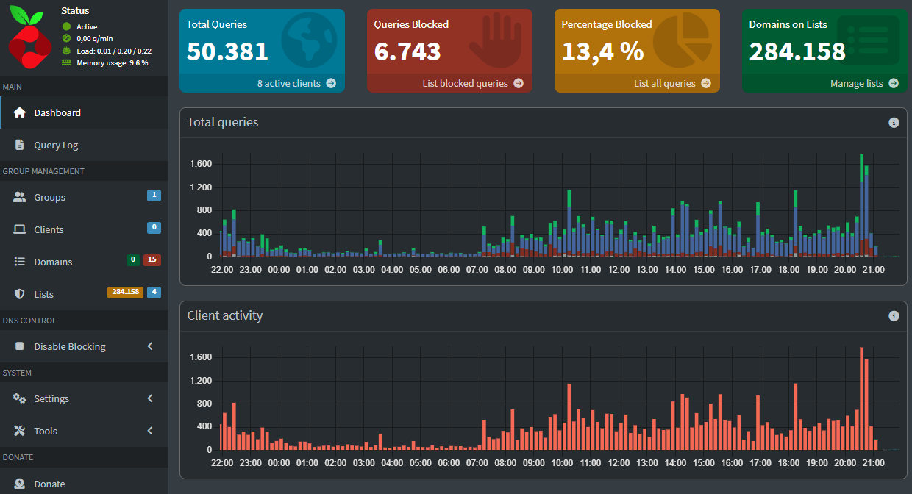Go to the Clients page
This screenshot has width=912, height=494.
pos(49,230)
